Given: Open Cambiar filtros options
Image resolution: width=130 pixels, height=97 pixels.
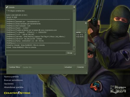Looking at the screenshot, I should (15, 67).
